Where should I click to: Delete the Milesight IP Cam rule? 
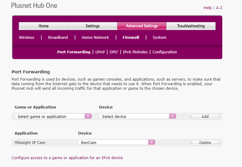205,143
